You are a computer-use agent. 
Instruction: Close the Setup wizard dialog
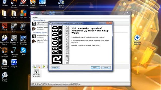[x=109, y=23]
